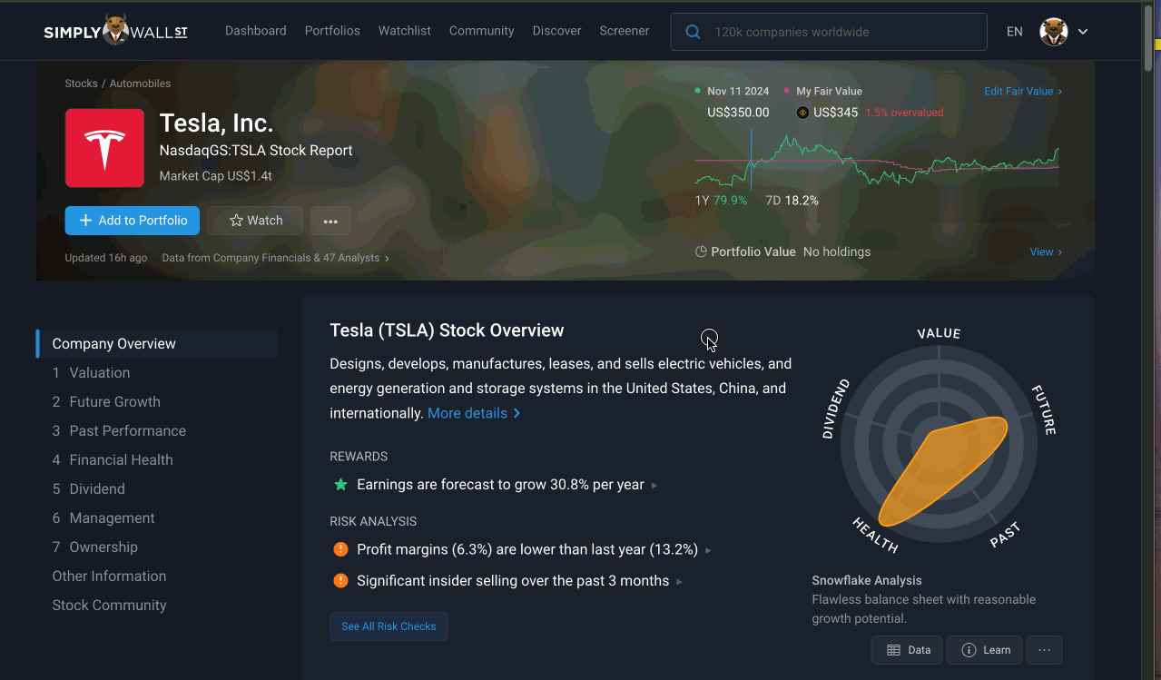The image size is (1161, 680).
Task: Open the Community nav item
Action: click(x=481, y=31)
